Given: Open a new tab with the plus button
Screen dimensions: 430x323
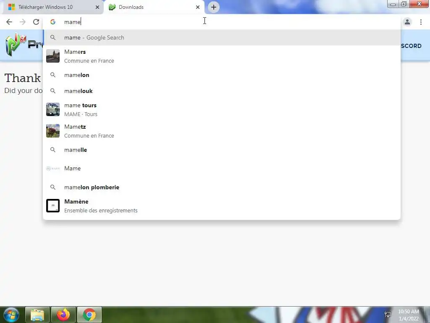Looking at the screenshot, I should (214, 7).
